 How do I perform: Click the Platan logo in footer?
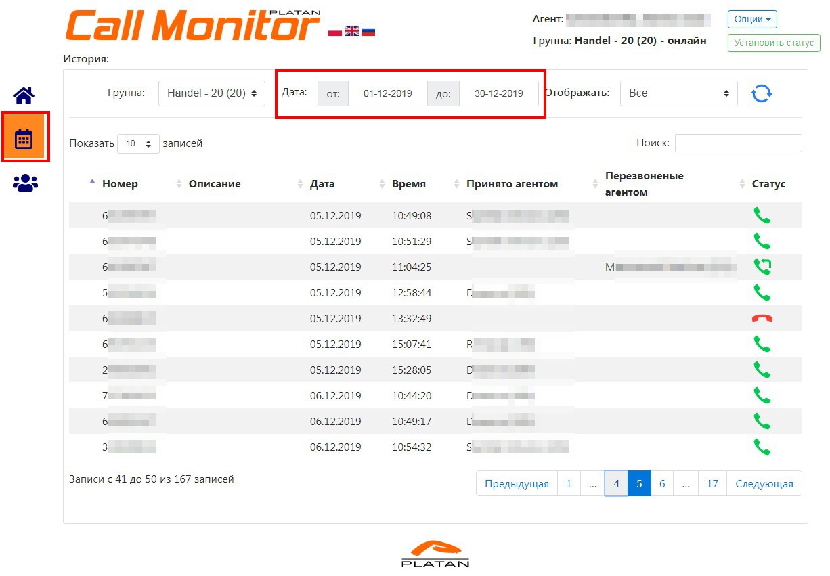point(435,553)
